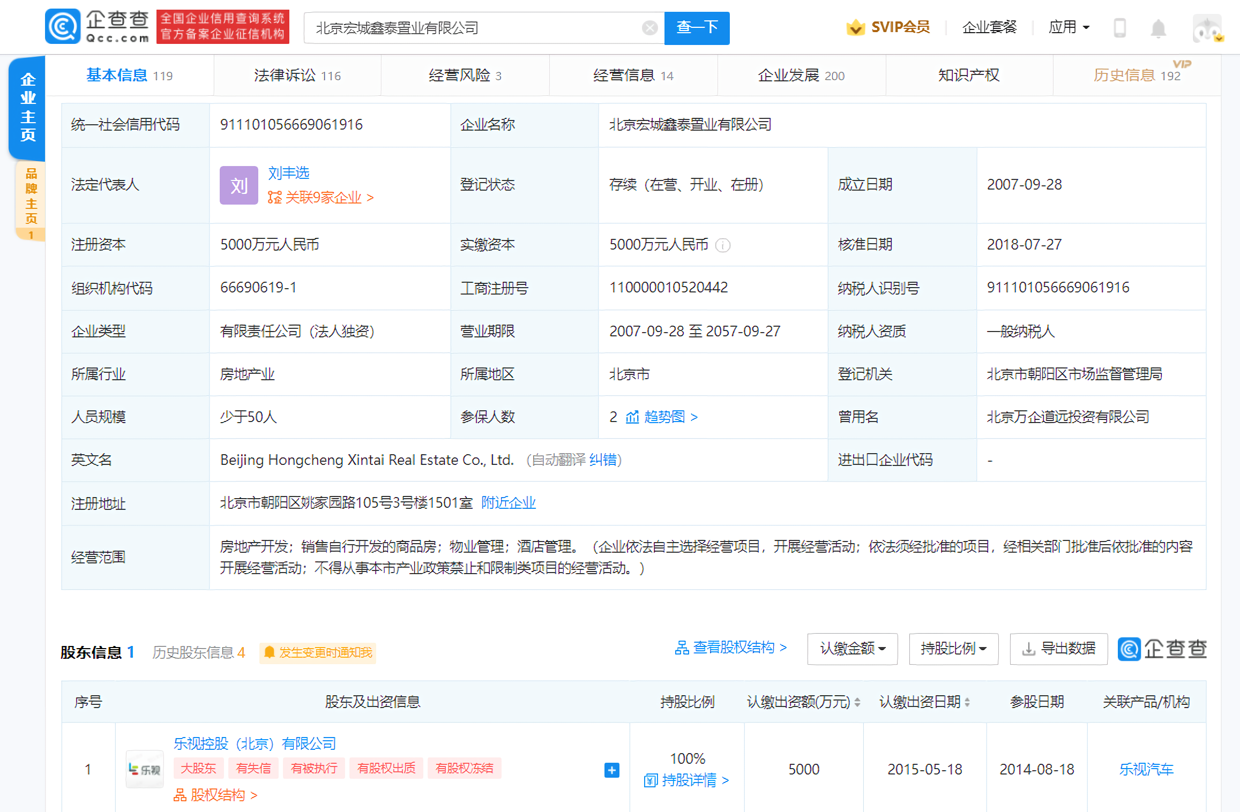
Task: Click 纠错 translation correction link
Action: tap(603, 460)
